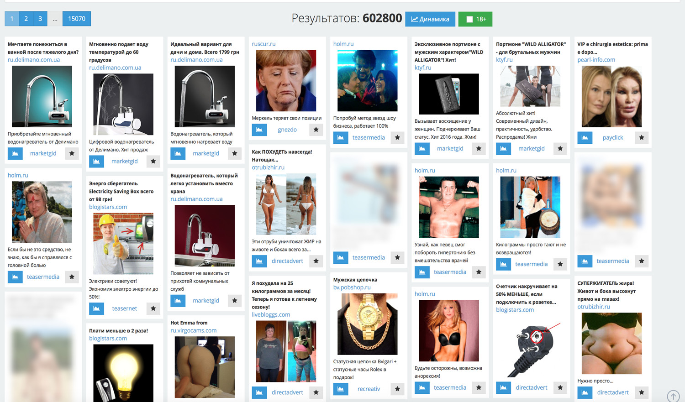Open chart icon beside gnezdo network
The width and height of the screenshot is (685, 402).
(259, 130)
